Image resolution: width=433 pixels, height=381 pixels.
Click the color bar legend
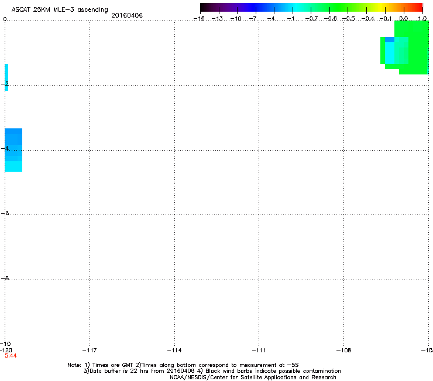click(x=311, y=8)
